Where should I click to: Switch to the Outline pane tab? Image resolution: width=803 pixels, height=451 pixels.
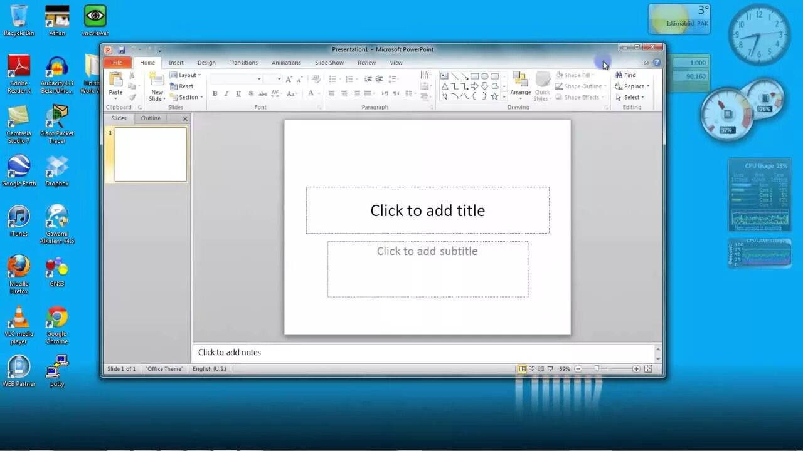pyautogui.click(x=151, y=118)
